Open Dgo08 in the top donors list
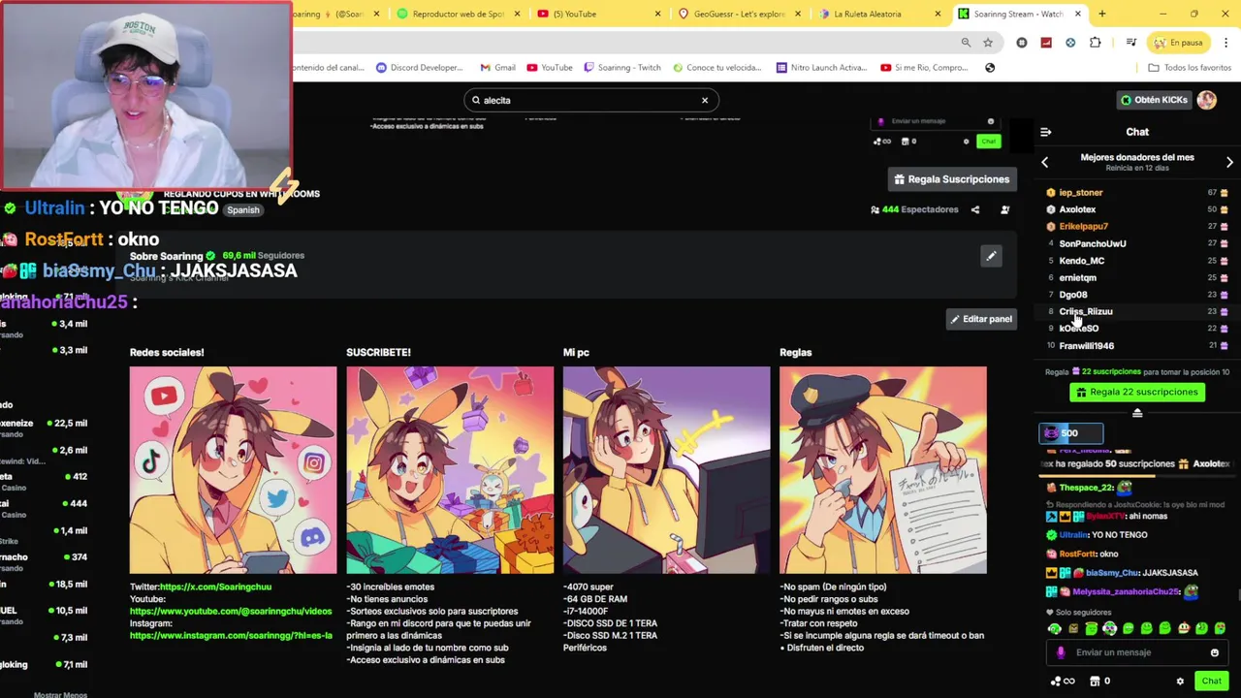 coord(1072,295)
